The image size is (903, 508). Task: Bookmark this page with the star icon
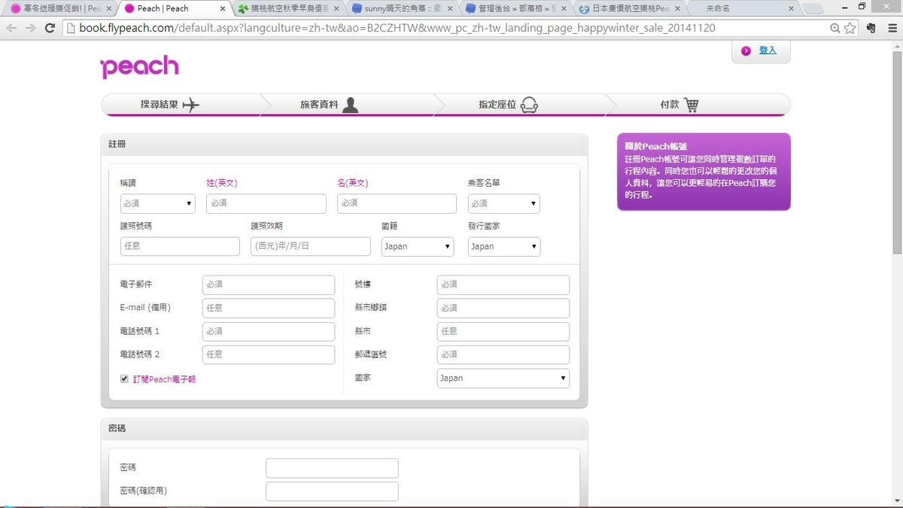tap(850, 28)
